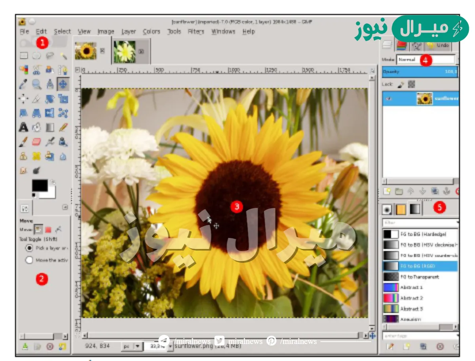Click the Anchor Layer button
475x361 pixels.
point(446,191)
